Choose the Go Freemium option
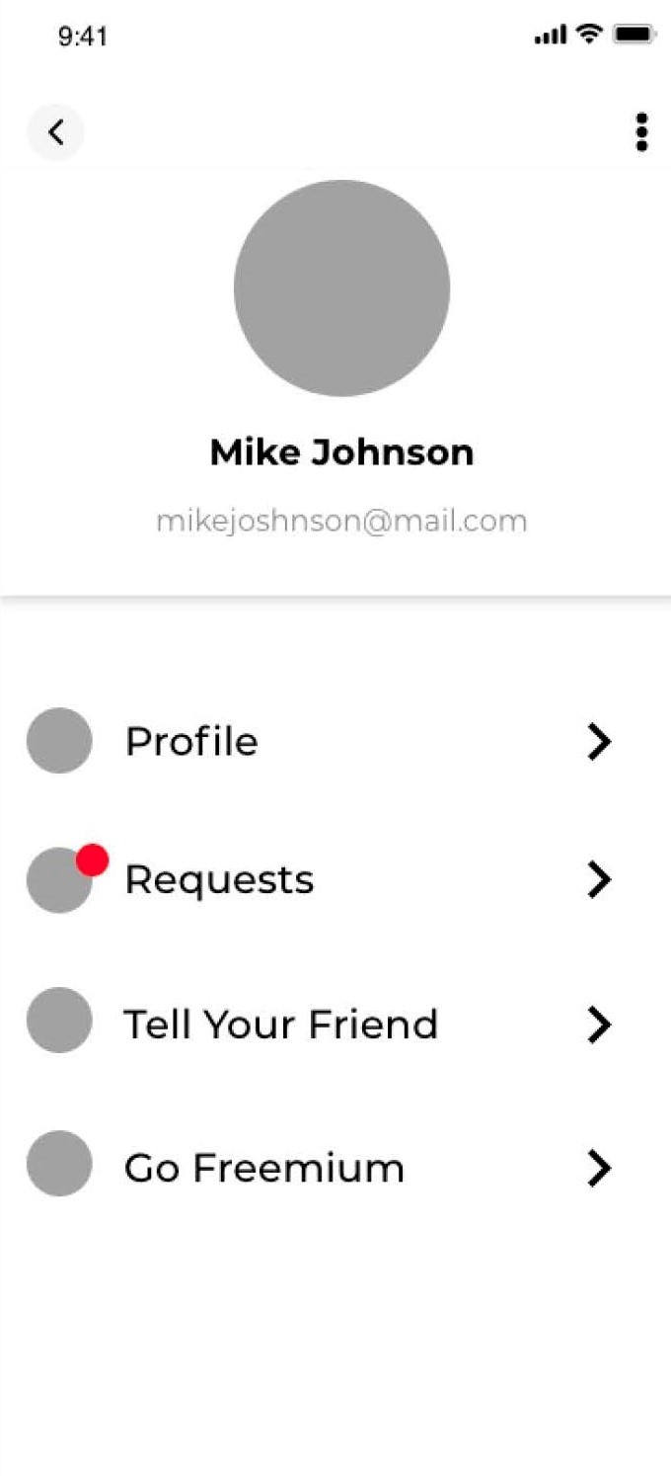The width and height of the screenshot is (671, 1476). pyautogui.click(x=335, y=1168)
